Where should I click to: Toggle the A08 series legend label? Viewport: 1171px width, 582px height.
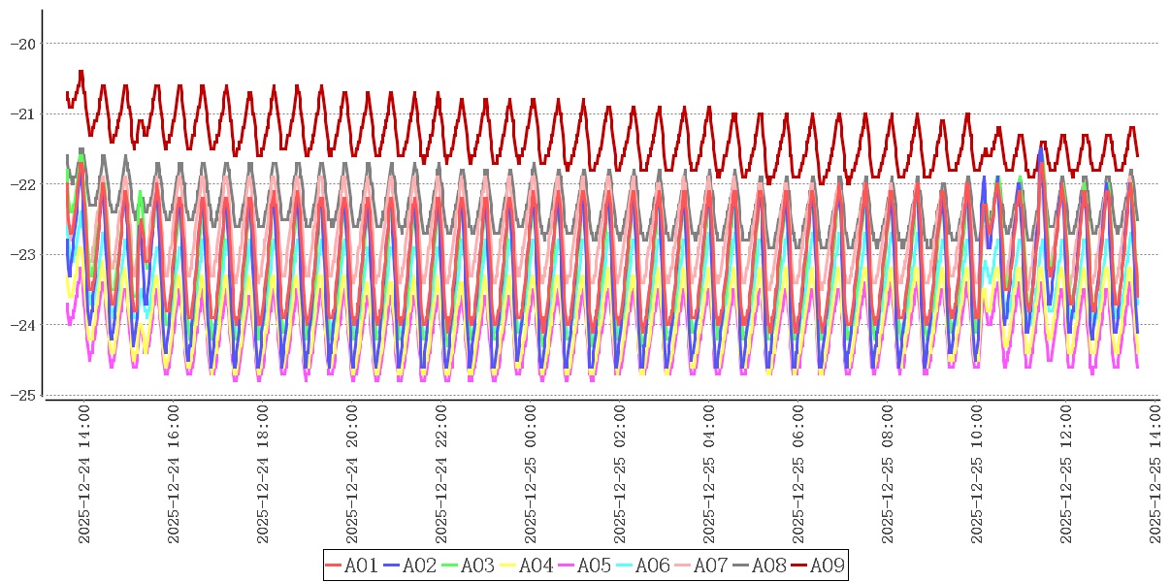(x=768, y=566)
